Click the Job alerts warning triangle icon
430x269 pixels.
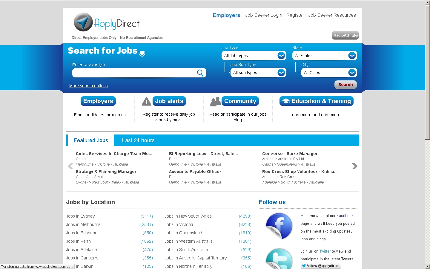point(146,101)
